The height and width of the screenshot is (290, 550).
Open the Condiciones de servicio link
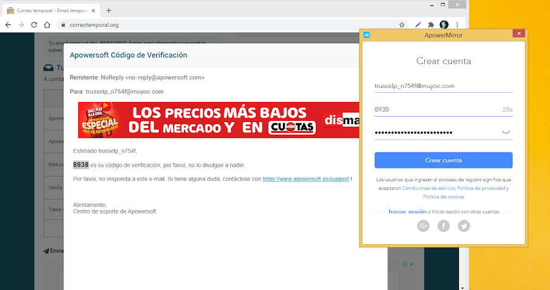tap(428, 188)
